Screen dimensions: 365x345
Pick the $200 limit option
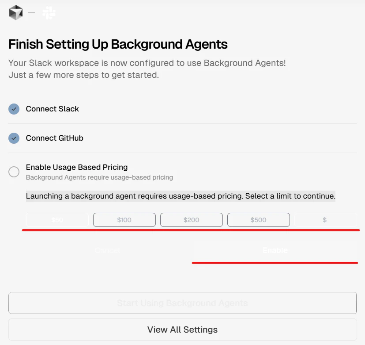pos(192,220)
